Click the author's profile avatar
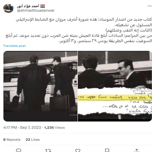Image resolution: width=152 pixels, height=152 pixels. [8, 8]
